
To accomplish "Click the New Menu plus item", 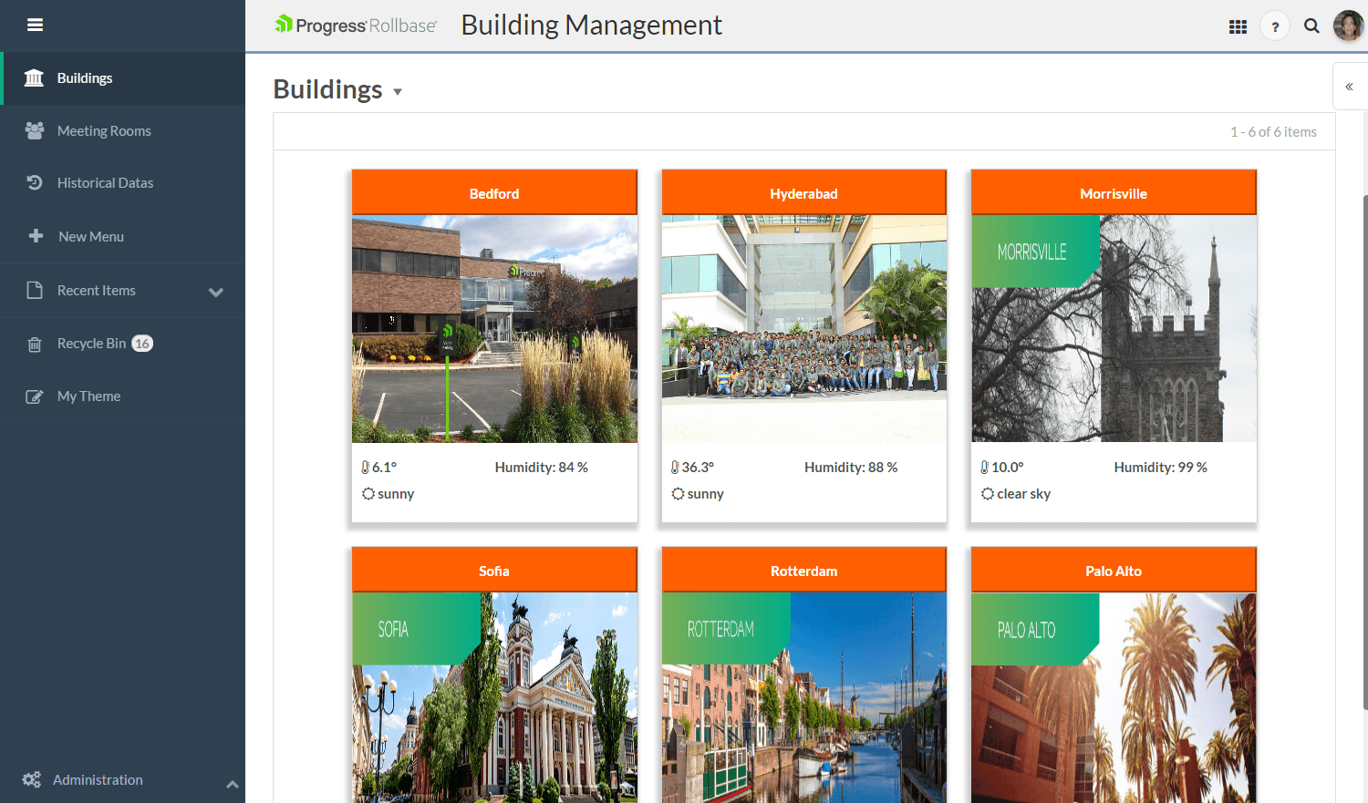I will point(90,237).
